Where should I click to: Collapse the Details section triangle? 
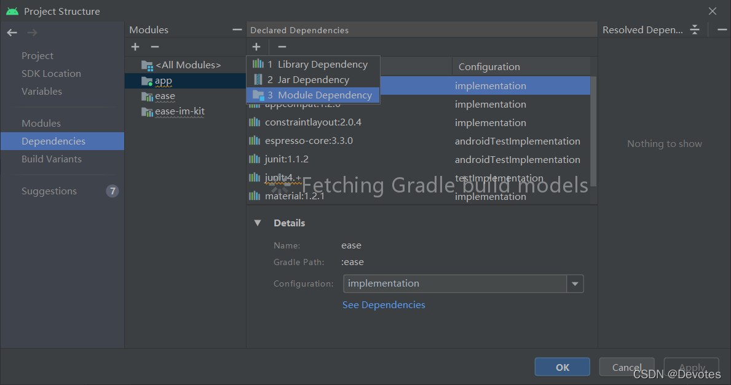tap(258, 223)
